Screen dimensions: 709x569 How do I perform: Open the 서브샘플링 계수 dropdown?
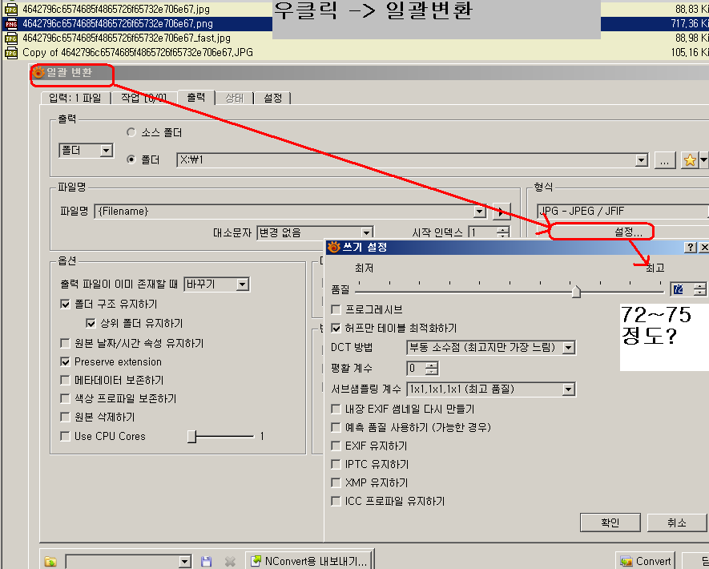coord(568,389)
